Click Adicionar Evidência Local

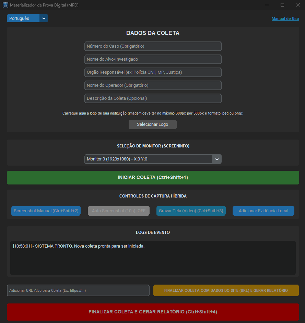263,211
